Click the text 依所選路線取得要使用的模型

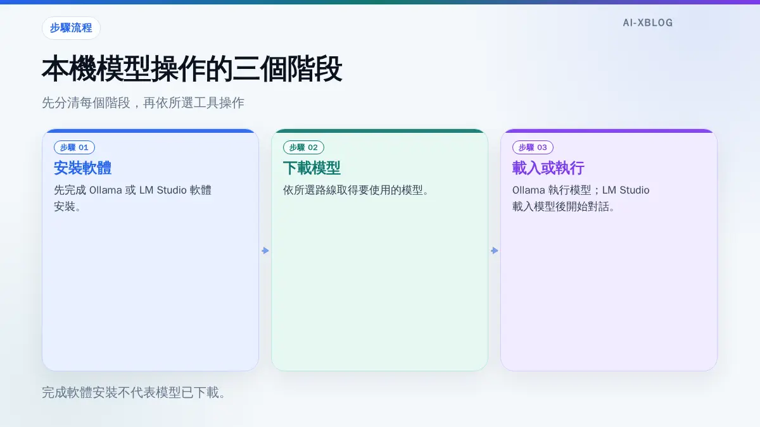(357, 190)
